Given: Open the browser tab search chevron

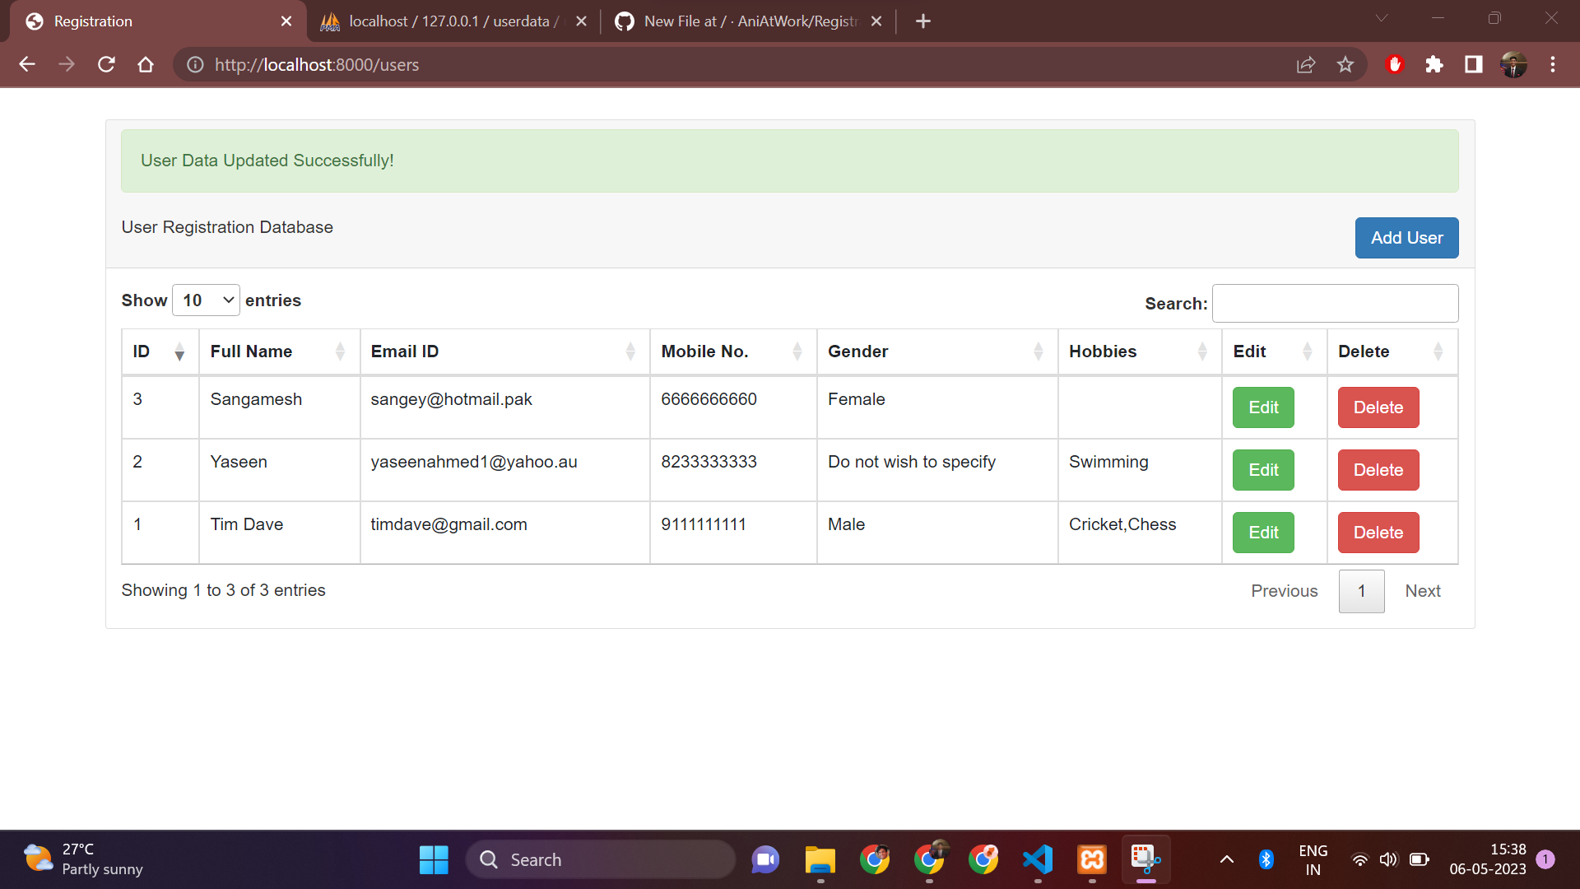Looking at the screenshot, I should coord(1381,18).
